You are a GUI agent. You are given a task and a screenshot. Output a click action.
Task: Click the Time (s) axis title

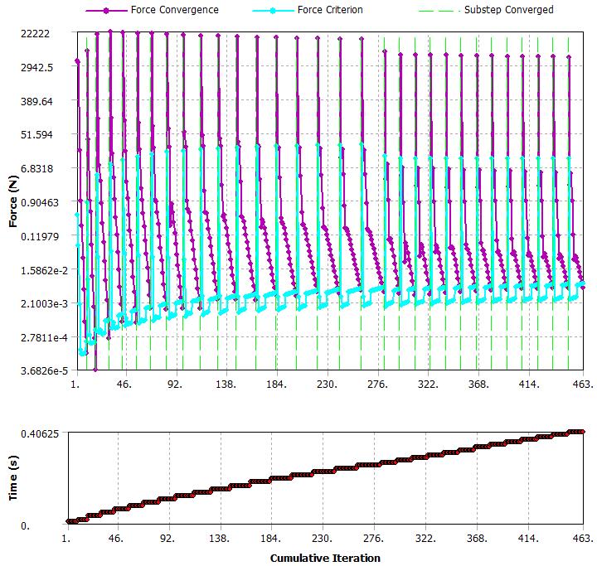click(x=13, y=477)
